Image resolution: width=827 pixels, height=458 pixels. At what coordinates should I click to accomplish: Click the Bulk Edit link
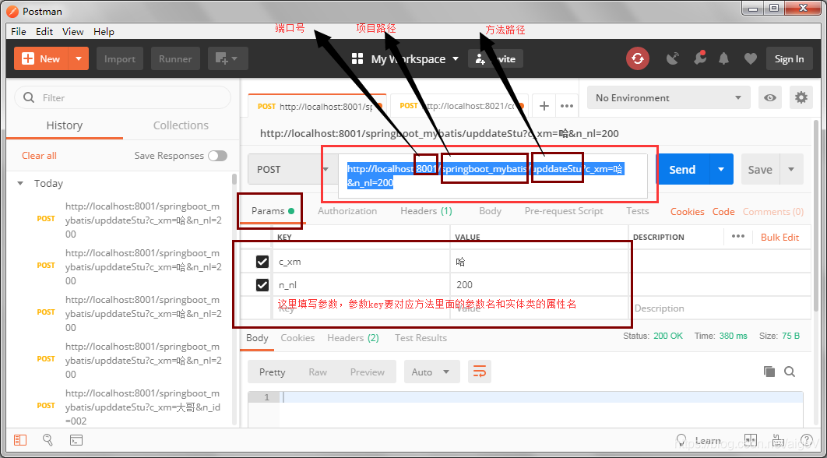[x=779, y=237]
